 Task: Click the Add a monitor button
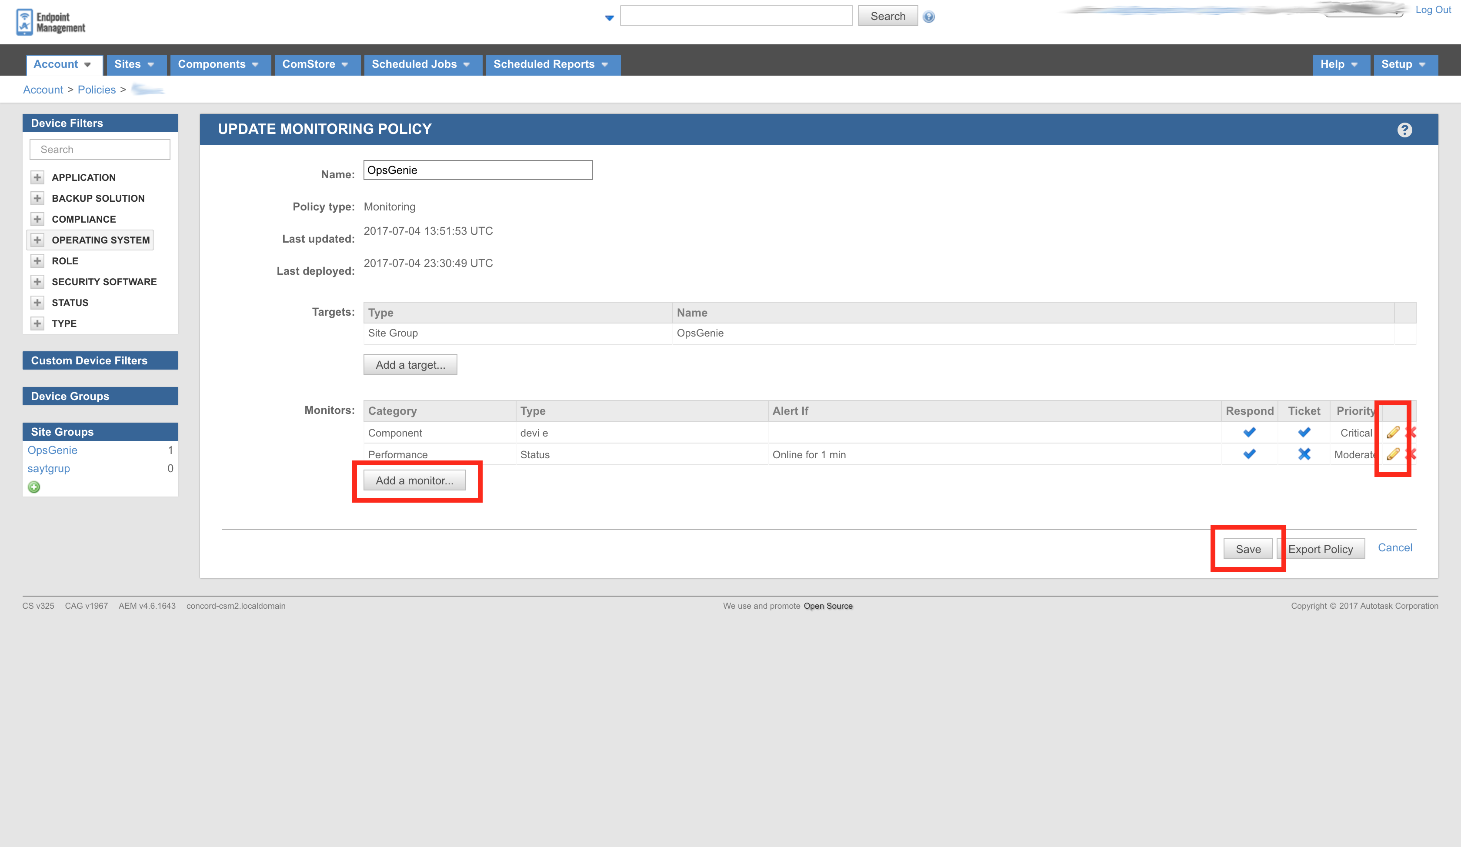pos(415,480)
